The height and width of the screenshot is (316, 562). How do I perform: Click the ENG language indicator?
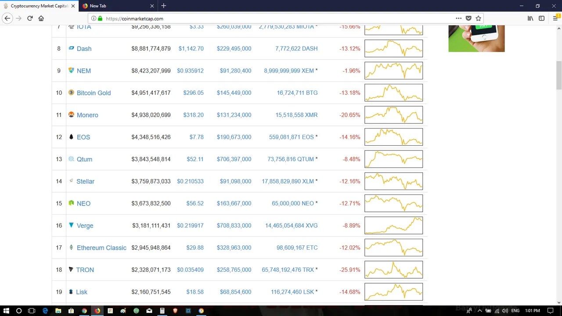click(x=515, y=311)
